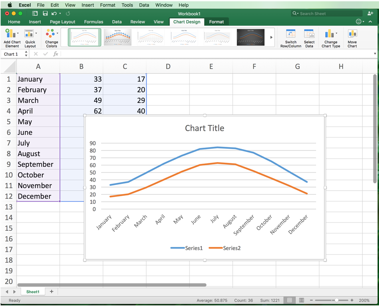
Task: Expand the chart styles gallery arrow
Action: coord(271,37)
